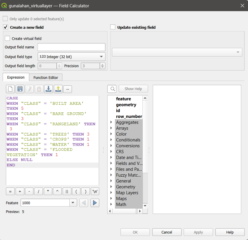Expand the Geometry function group
Image resolution: width=248 pixels, height=240 pixels.
[x=111, y=187]
